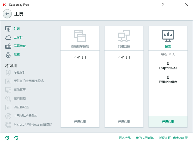Click Microsoft Windows 故障排除 label
Screen dimensions: 193x143
(x=33, y=125)
